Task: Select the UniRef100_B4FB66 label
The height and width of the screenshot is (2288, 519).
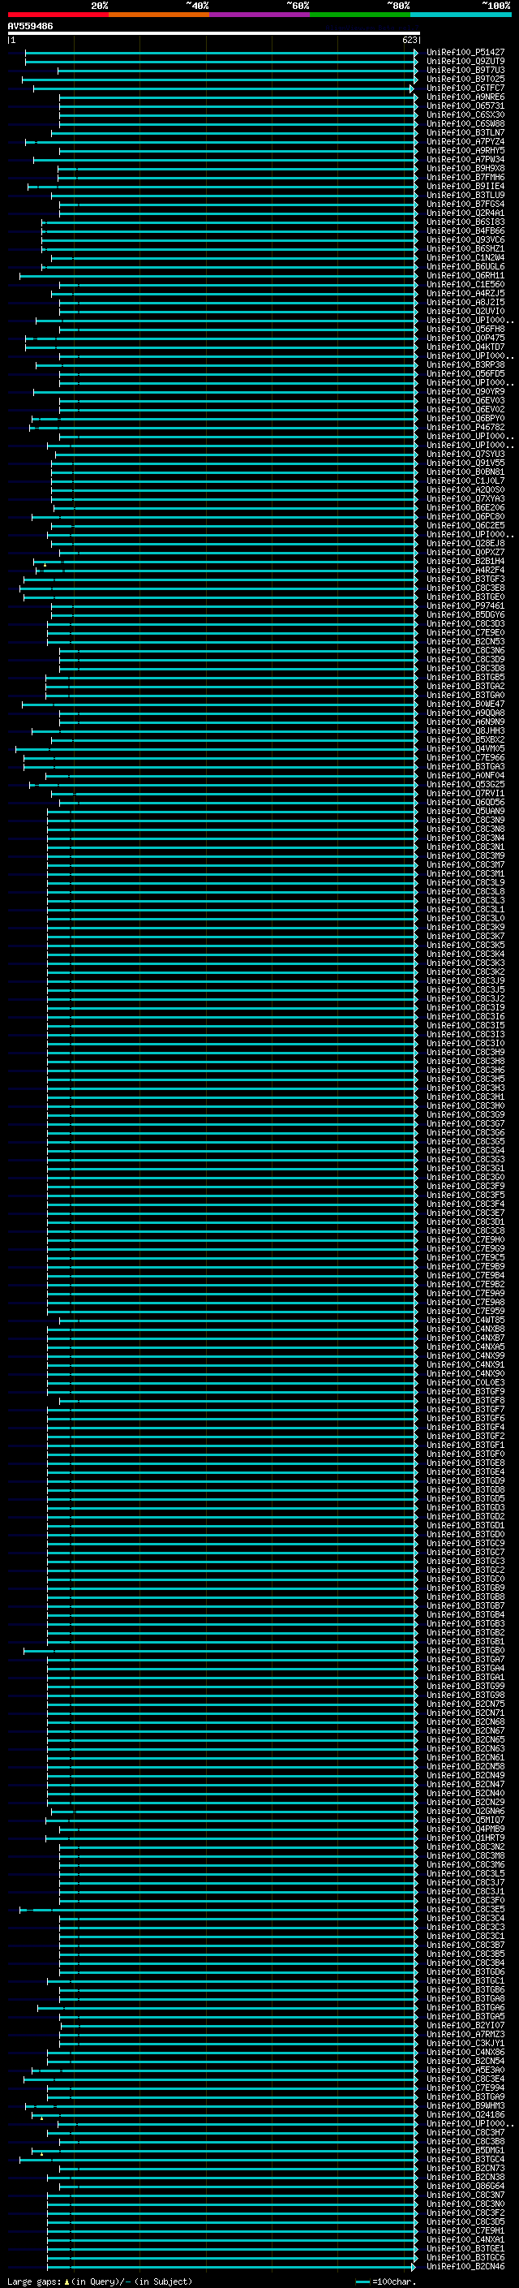Action: tap(465, 231)
